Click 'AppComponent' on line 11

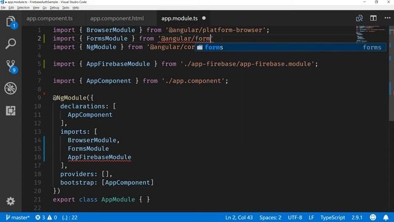90,115
